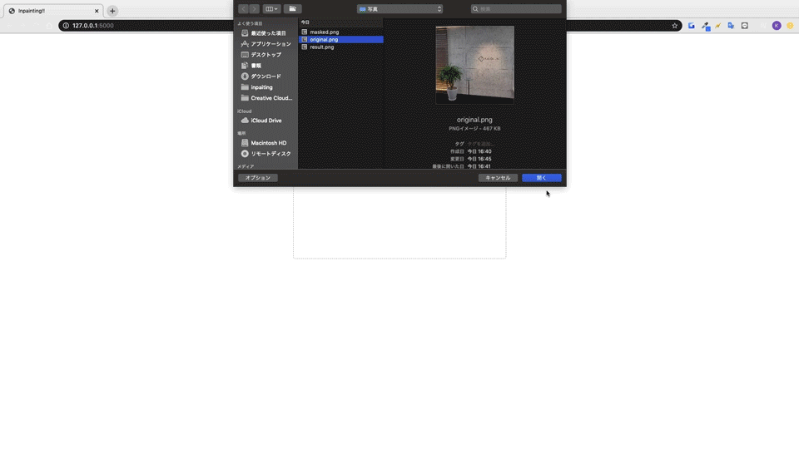Screen dimensions: 799x449
Task: Open the column view mode dropdown
Action: click(x=271, y=9)
